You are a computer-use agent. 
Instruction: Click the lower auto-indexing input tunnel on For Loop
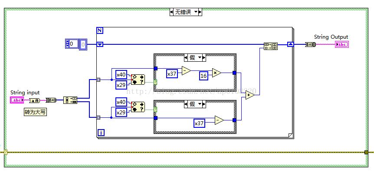(x=98, y=117)
